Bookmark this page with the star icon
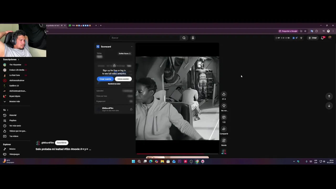Screen dimensions: 336x189 tap(305, 31)
